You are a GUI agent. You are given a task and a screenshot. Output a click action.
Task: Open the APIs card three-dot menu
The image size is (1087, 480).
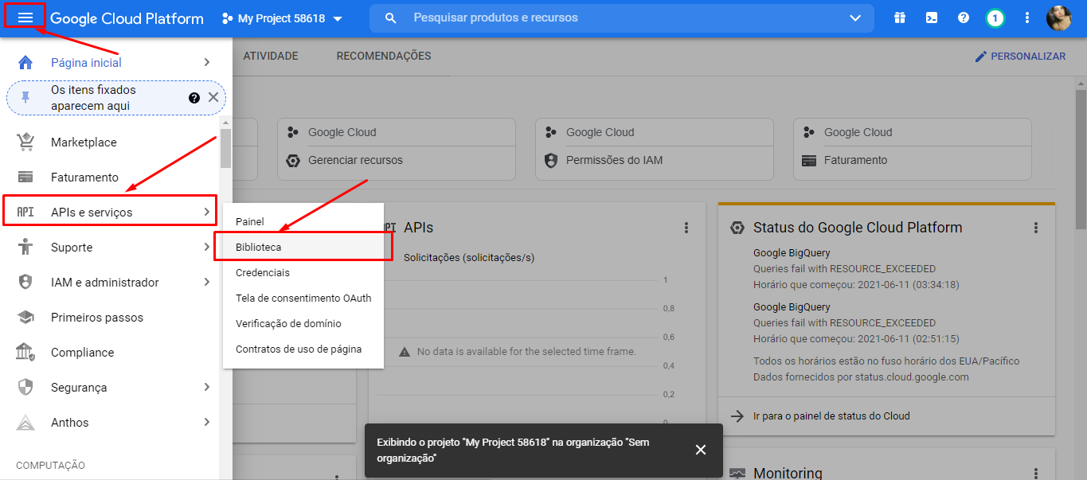[x=686, y=228]
